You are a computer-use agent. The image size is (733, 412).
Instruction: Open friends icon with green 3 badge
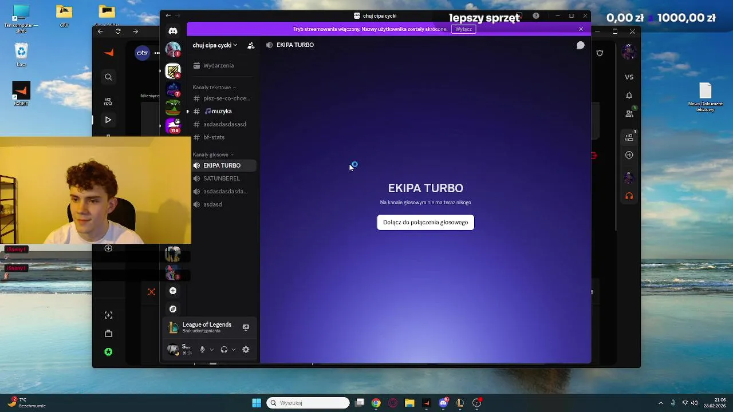(629, 113)
